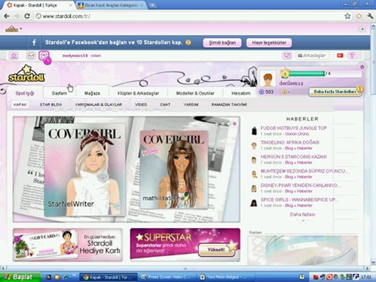Open the Chrome wrench menu
Screen dimensions: 376x282
tap(370, 16)
